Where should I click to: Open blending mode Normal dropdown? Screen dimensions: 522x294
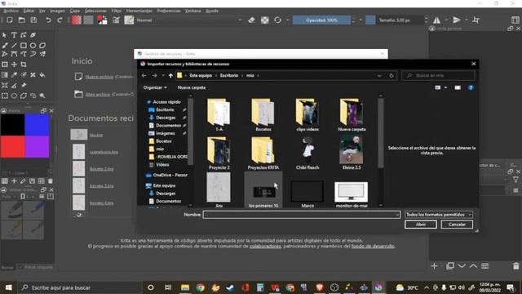click(x=189, y=20)
